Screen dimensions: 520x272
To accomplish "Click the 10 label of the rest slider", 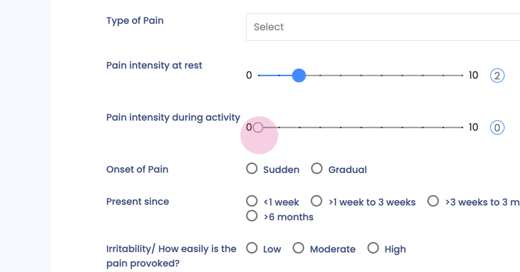I will point(473,75).
